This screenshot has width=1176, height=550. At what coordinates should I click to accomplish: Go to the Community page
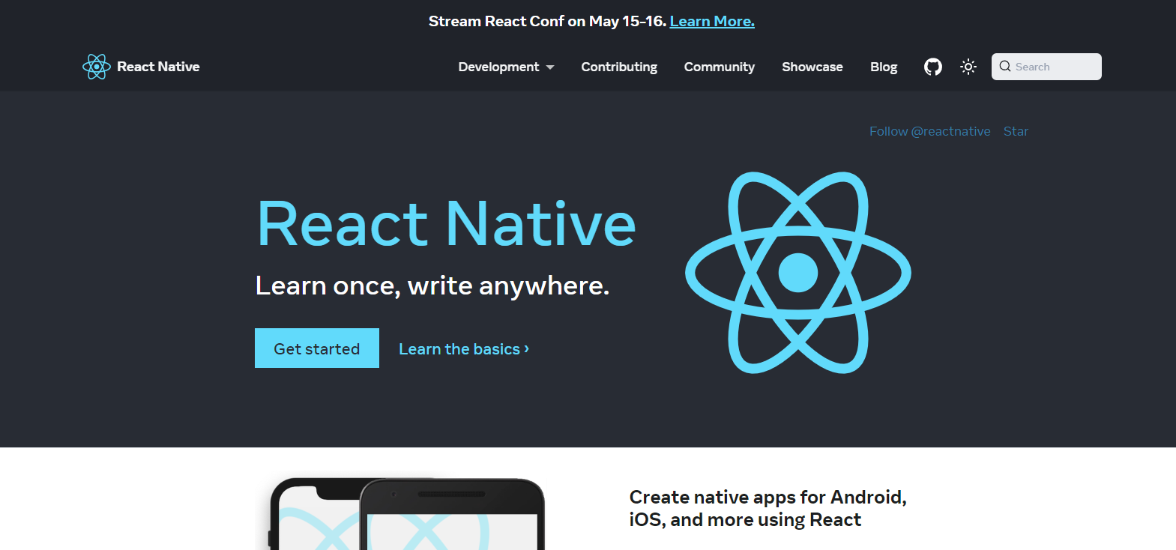pyautogui.click(x=719, y=67)
